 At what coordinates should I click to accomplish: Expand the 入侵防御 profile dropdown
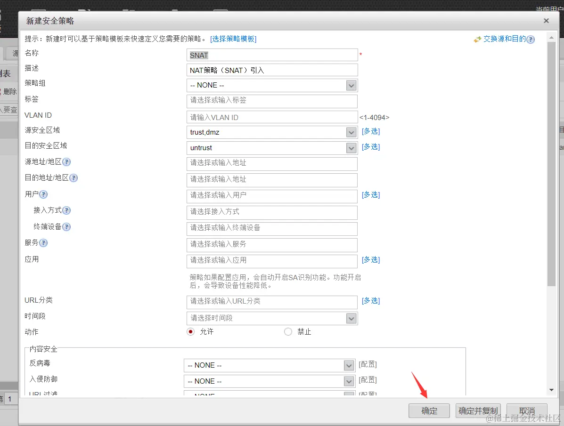click(x=349, y=381)
